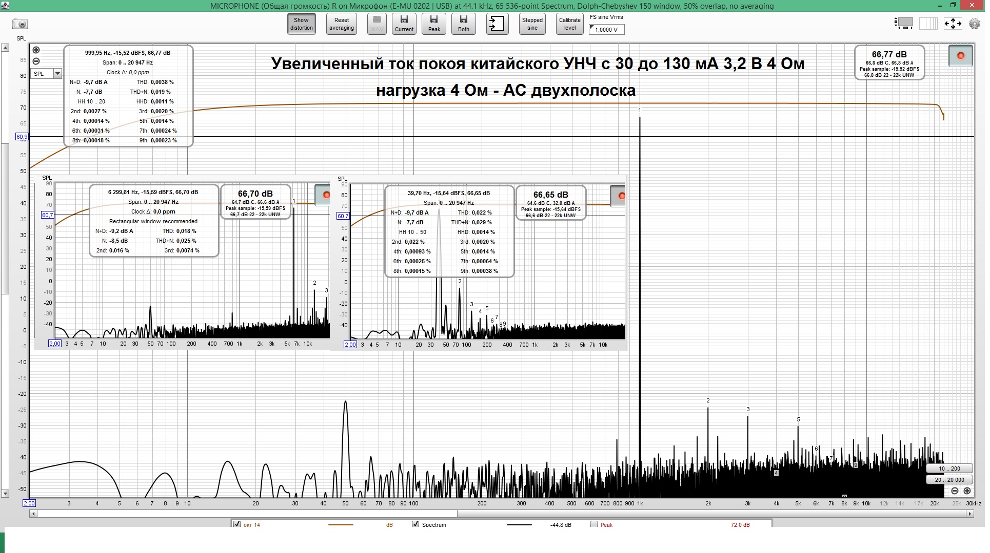
Task: Click the Reset averaging button
Action: (342, 24)
